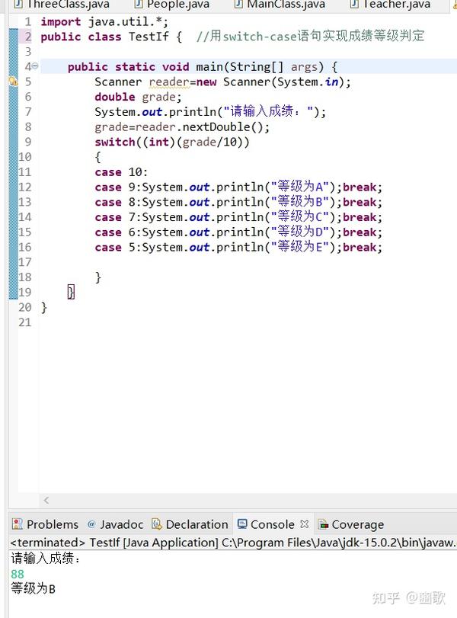Click 'grade=reader.nextDouble();' on line 8
Viewport: 457px width, 618px height.
click(x=182, y=127)
